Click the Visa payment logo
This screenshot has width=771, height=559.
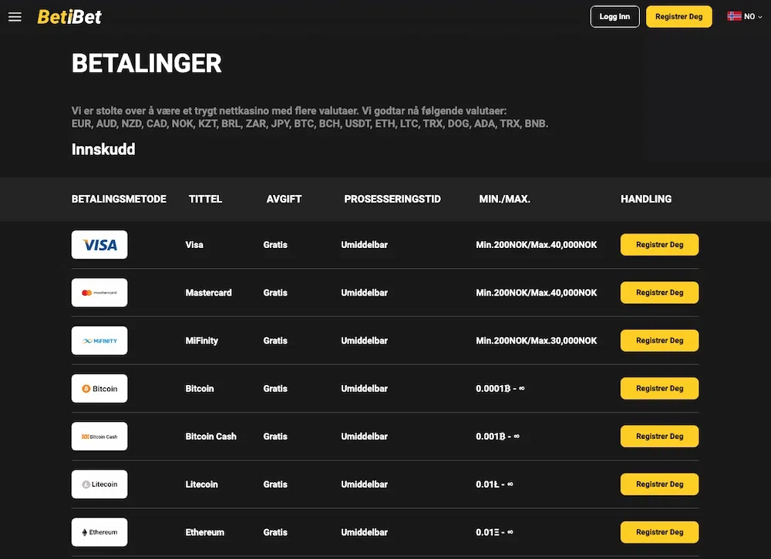click(x=99, y=245)
